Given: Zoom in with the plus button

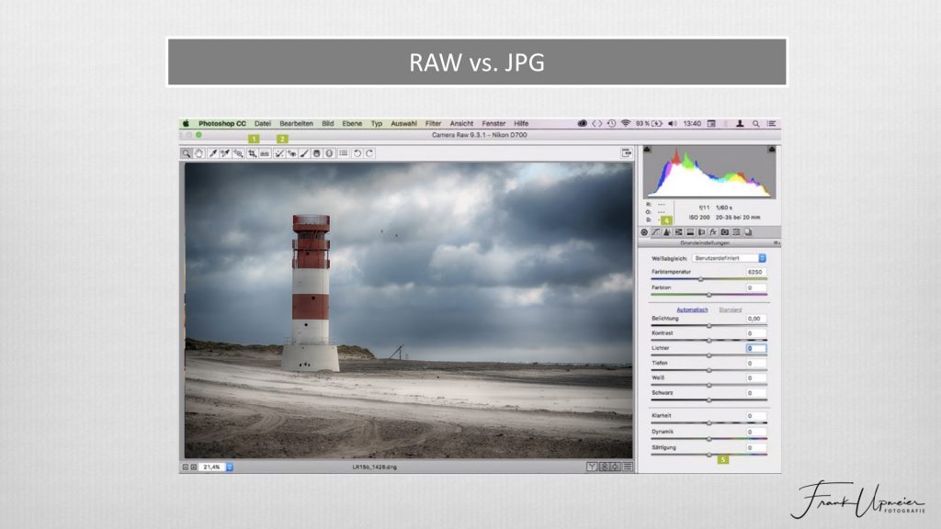Looking at the screenshot, I should click(x=194, y=467).
